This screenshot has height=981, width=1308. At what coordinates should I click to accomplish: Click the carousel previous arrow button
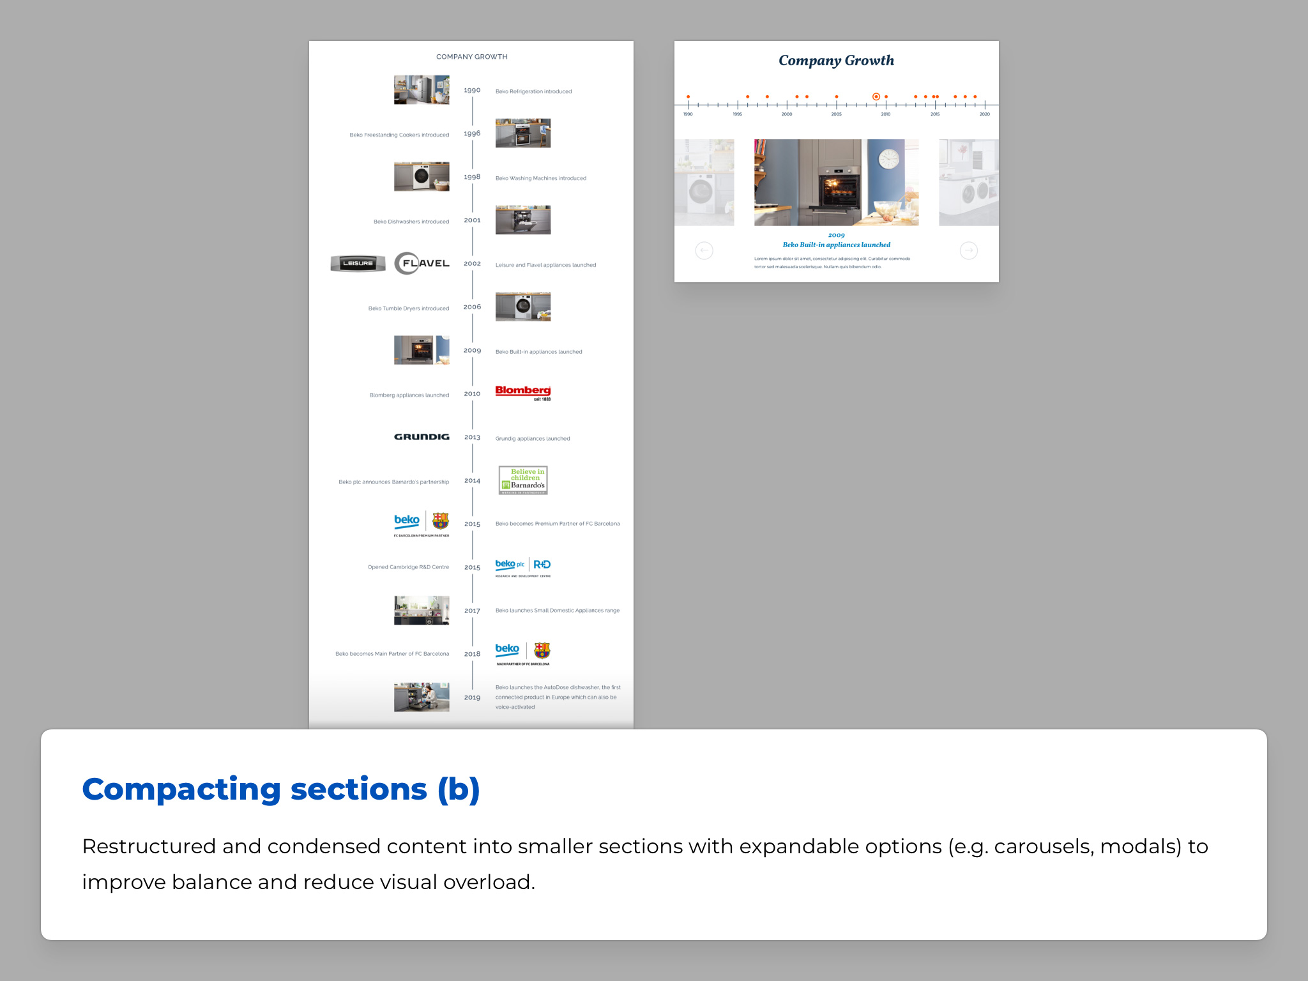[x=704, y=250]
